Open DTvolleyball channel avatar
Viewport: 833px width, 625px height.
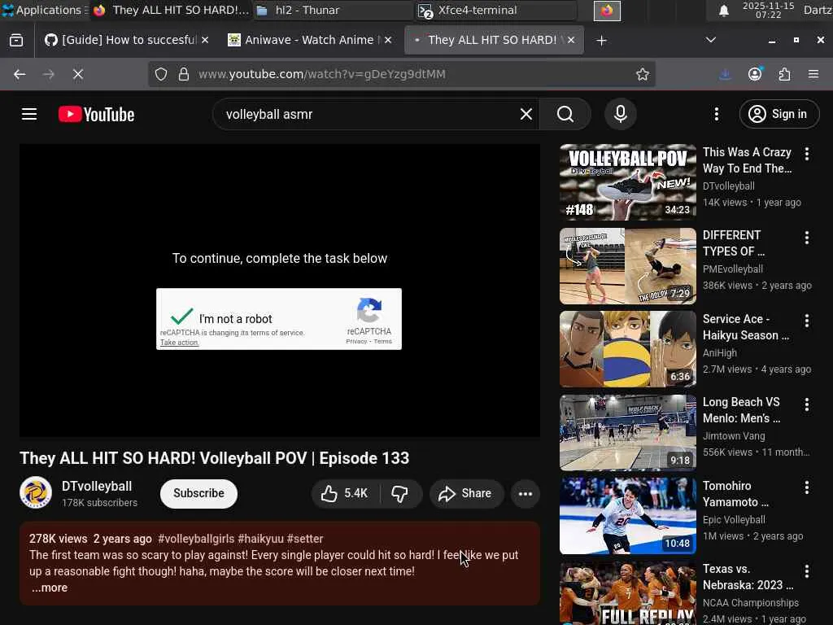click(36, 492)
